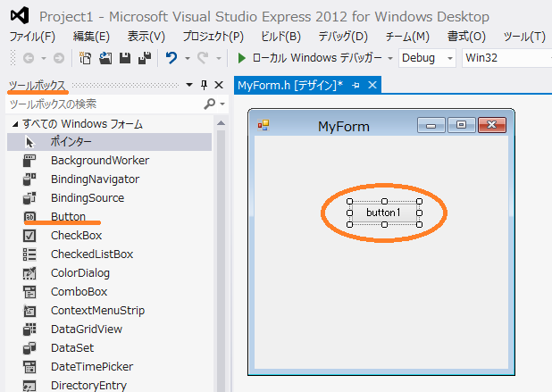Image resolution: width=552 pixels, height=392 pixels.
Task: Select the ContextMenuStrip control icon
Action: [29, 311]
